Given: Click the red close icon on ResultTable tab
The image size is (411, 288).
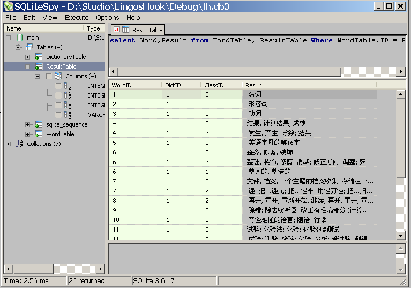Looking at the screenshot, I should (117, 29).
